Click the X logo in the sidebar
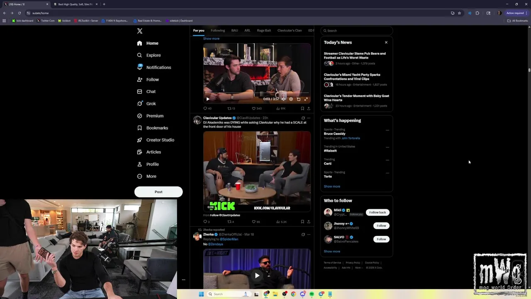 [140, 31]
